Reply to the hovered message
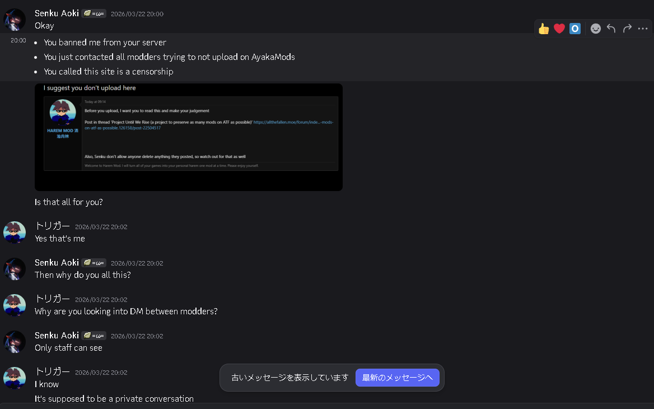654x409 pixels. click(x=611, y=29)
